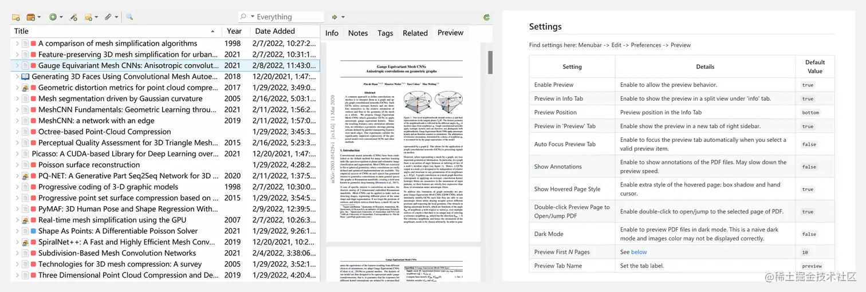Open the New Library dropdown arrow
The image size is (866, 292).
39,17
